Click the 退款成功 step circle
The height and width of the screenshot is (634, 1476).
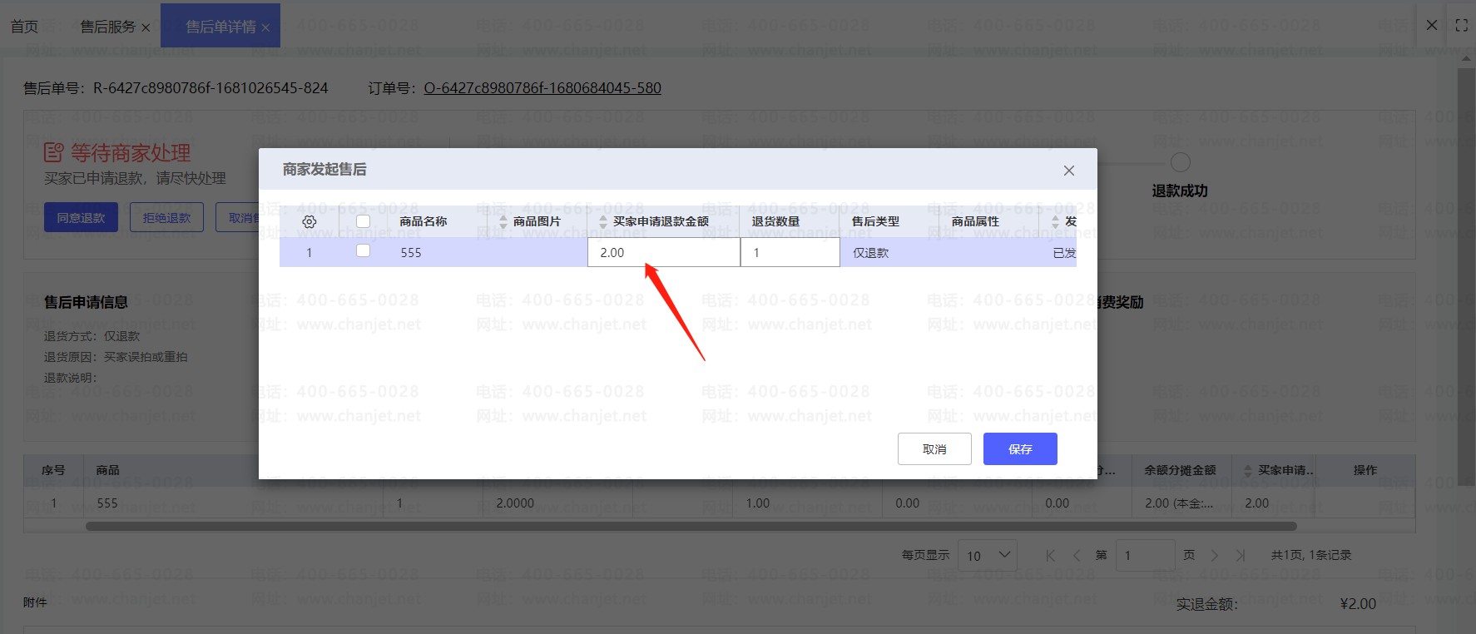[1180, 162]
